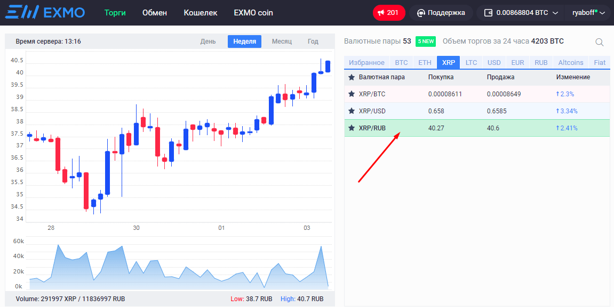This screenshot has width=614, height=307.
Task: Click the XRP/RUB sell price 40.6
Action: click(493, 128)
